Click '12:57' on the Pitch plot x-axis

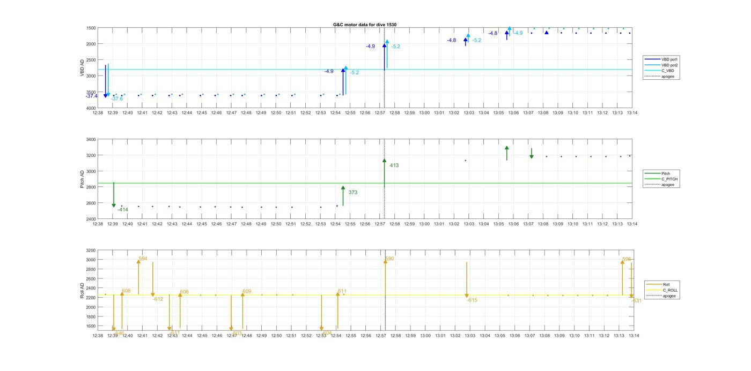[x=380, y=224]
